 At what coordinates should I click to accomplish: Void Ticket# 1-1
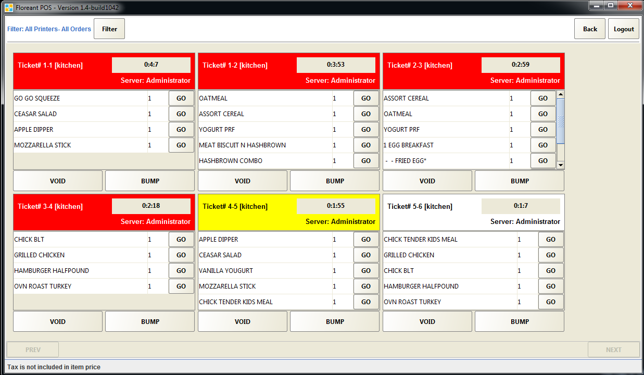click(x=58, y=181)
